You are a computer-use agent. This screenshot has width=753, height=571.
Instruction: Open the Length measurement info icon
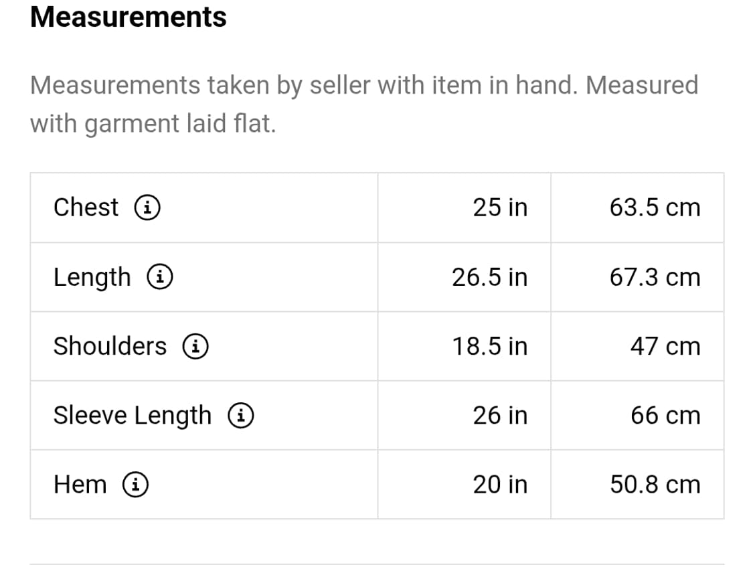click(161, 276)
